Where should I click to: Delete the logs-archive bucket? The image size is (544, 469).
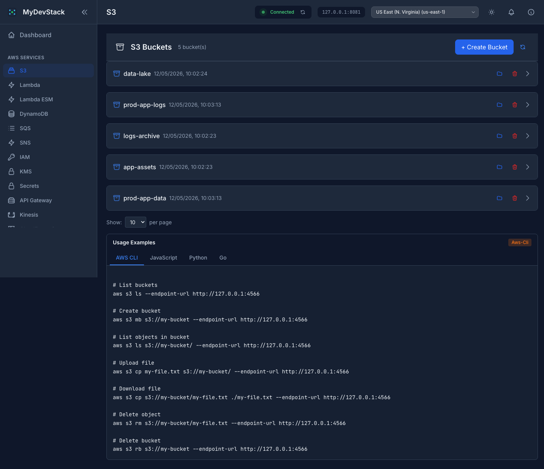click(x=515, y=136)
